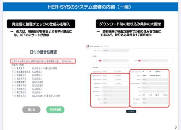Select the 診断年月日 row marked with ×
181x130 pixels.
tap(27, 85)
